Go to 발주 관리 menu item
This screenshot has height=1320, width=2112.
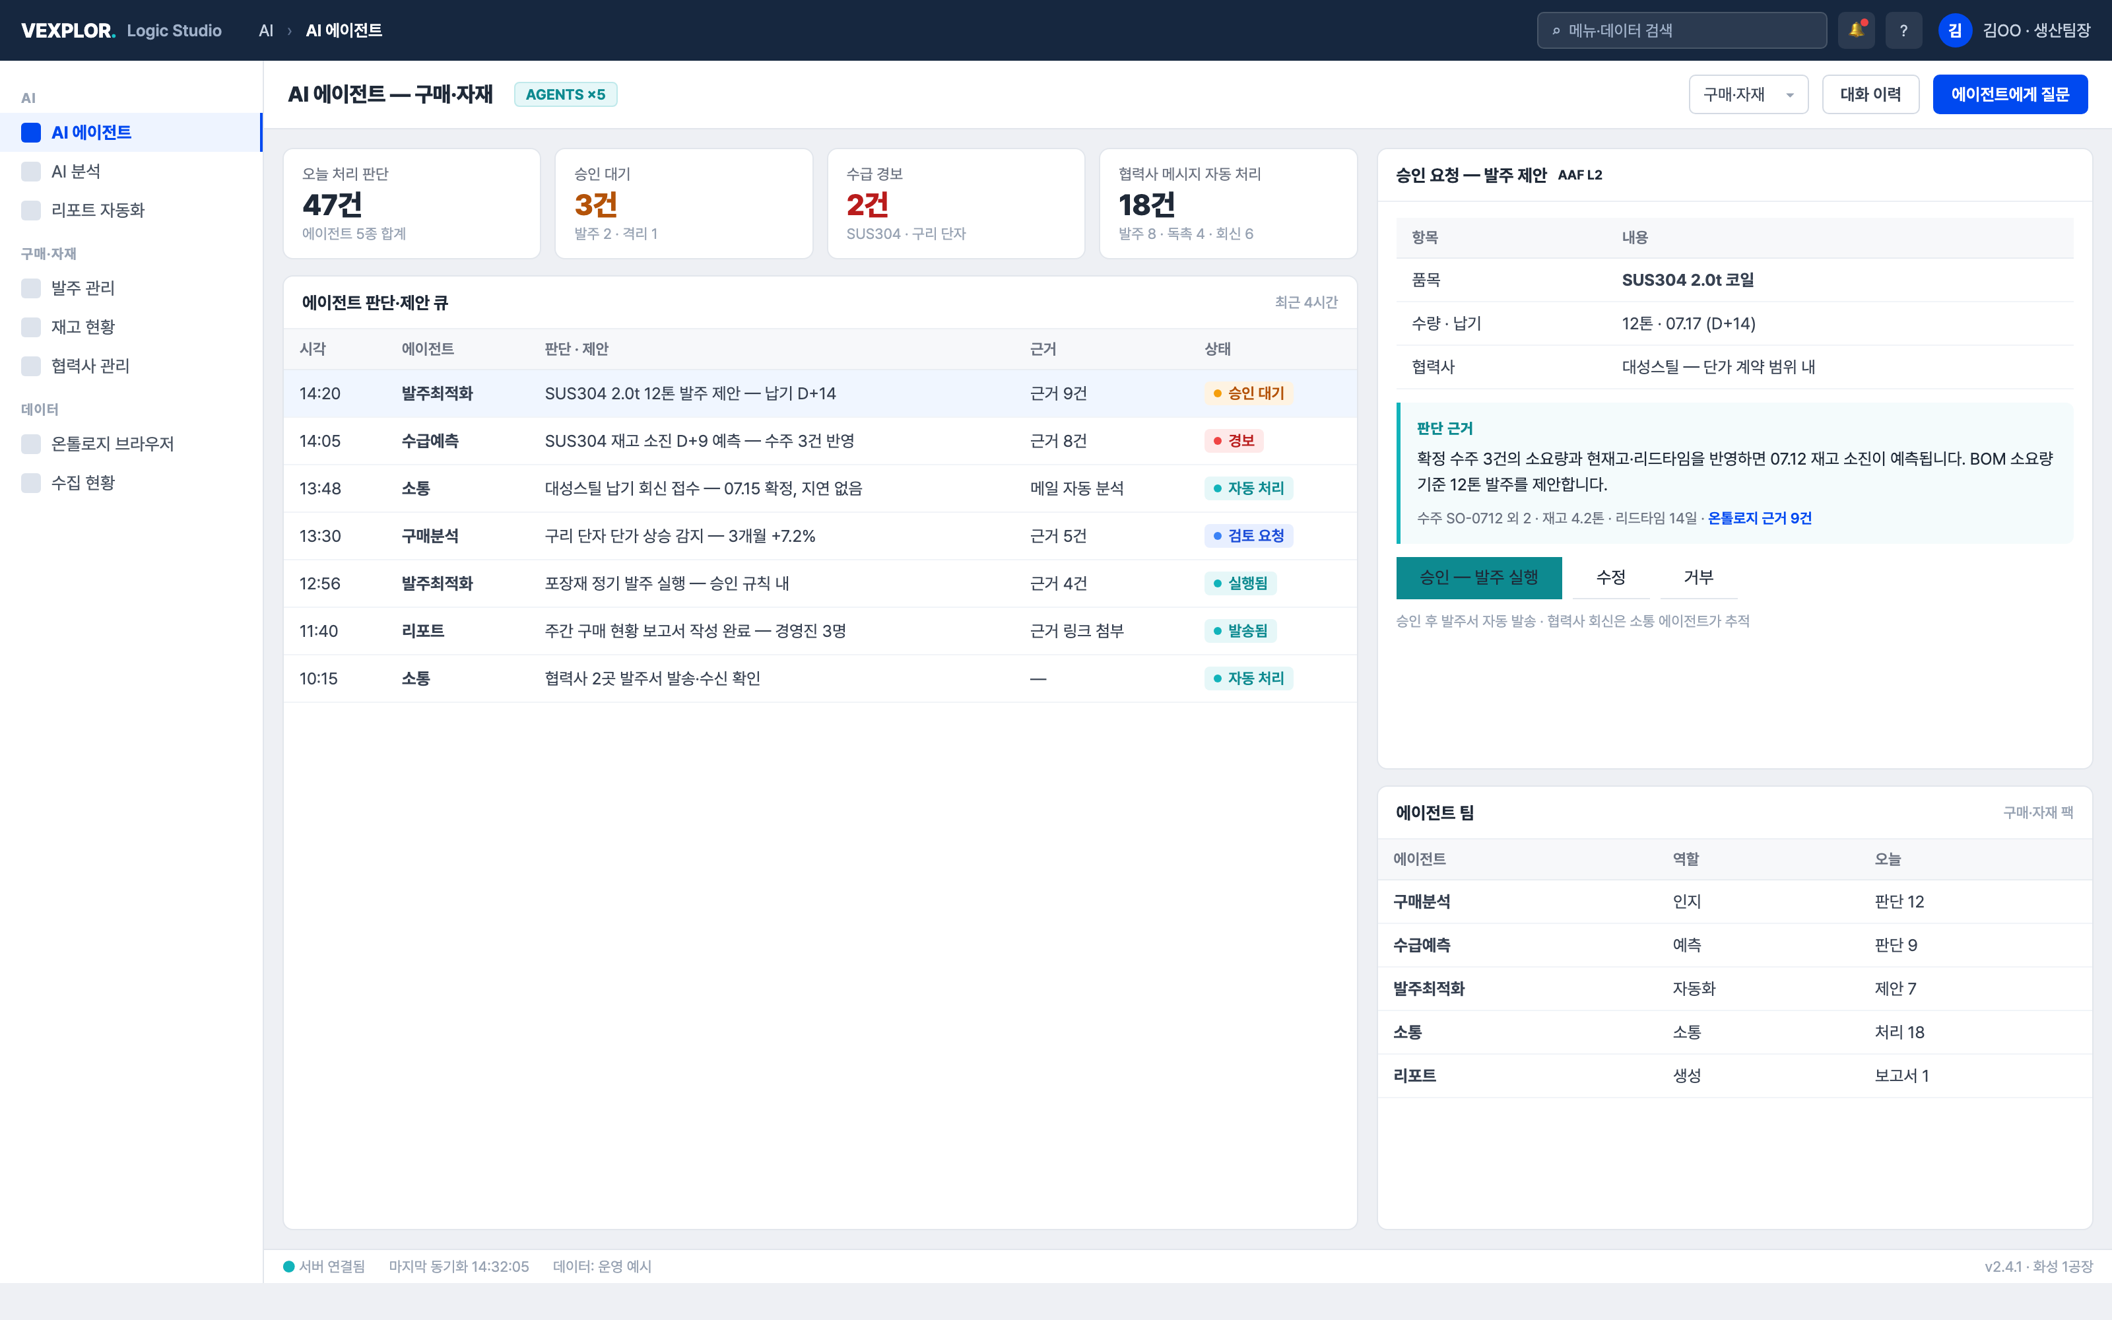tap(131, 288)
